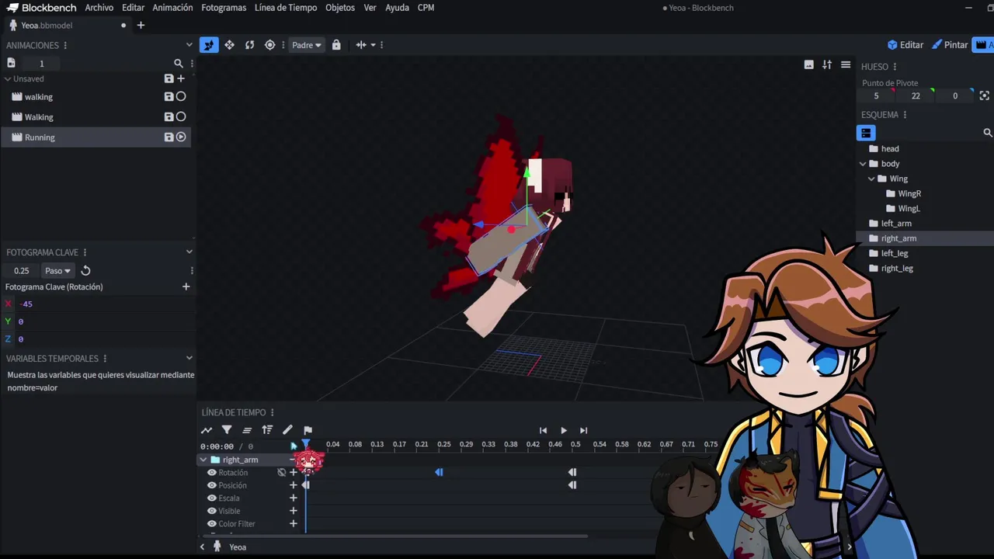Toggle visibility of Rotación channel
994x559 pixels.
[211, 472]
